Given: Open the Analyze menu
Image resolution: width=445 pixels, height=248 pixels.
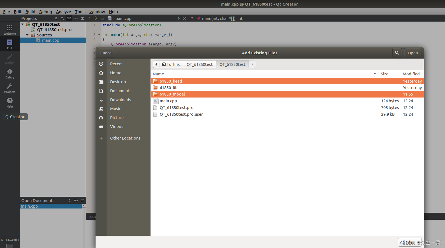Looking at the screenshot, I should (63, 11).
